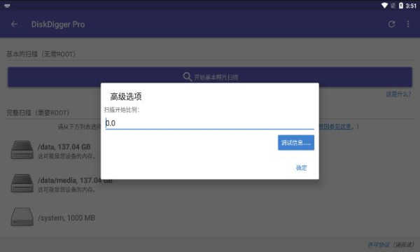Select the /data/media drive icon
Viewport: 420px width, 252px height.
[x=22, y=183]
